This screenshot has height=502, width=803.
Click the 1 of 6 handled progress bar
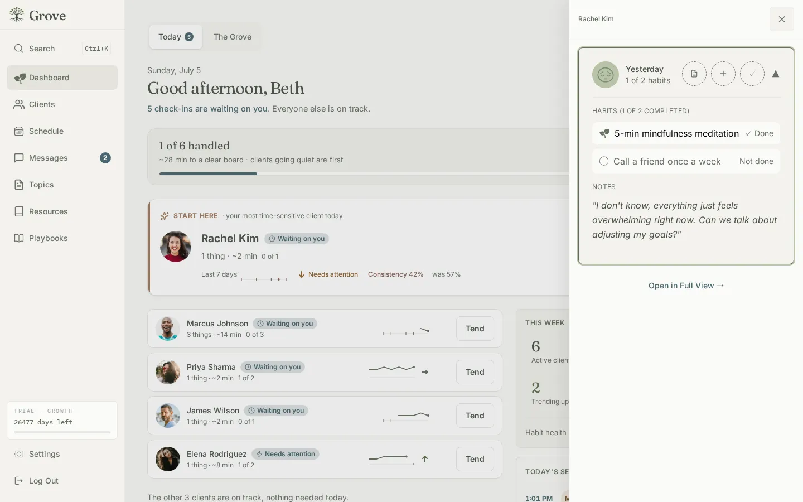[364, 173]
